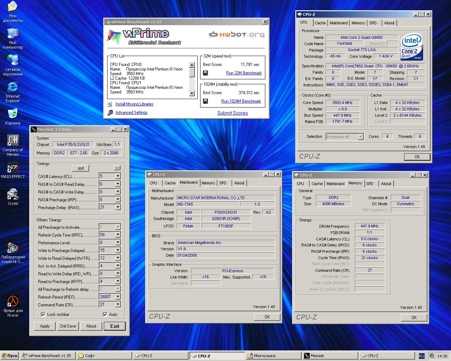Click the Del.Save button in MemSet
Screen dimensions: 451x361
coord(68,326)
